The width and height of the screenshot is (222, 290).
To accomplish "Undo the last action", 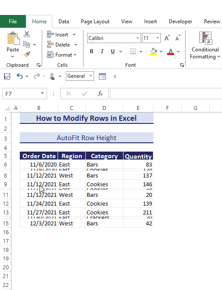I will coord(20,76).
